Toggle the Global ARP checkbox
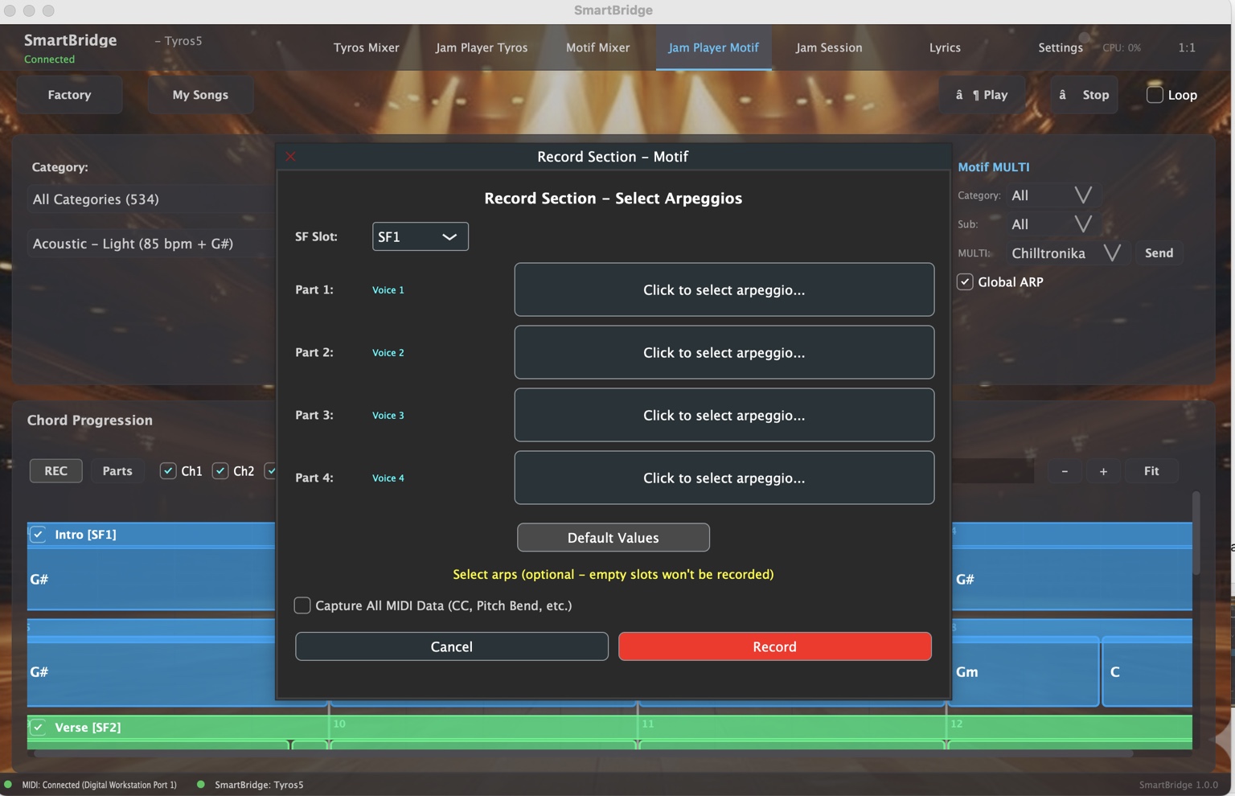1235x796 pixels. click(x=965, y=282)
